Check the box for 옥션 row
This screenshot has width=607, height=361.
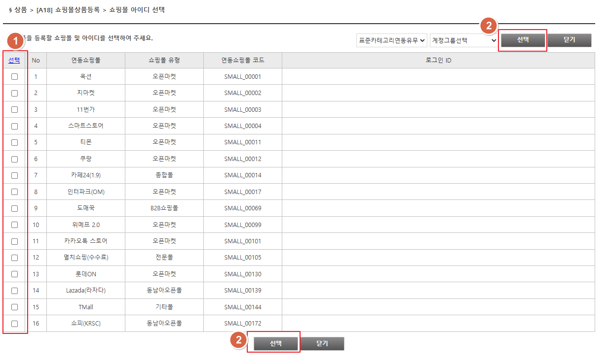tap(14, 76)
